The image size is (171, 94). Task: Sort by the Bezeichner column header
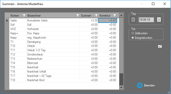34,16
